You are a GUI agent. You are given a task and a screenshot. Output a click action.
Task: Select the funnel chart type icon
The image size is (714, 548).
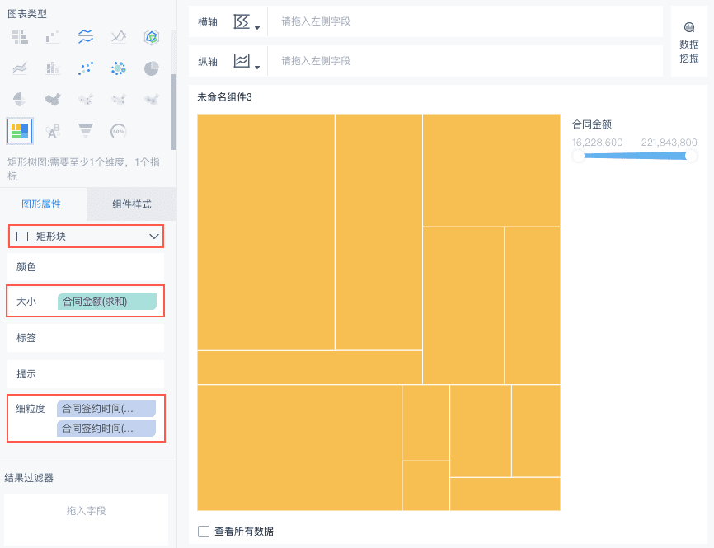(x=86, y=131)
